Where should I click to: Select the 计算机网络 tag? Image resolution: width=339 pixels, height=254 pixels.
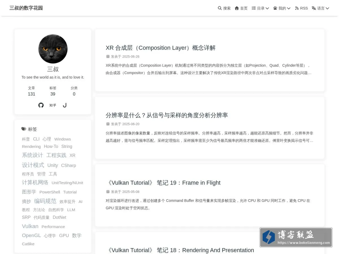35,182
